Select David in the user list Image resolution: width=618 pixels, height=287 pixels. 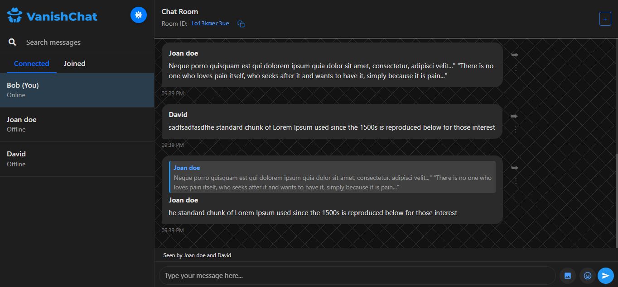[77, 159]
